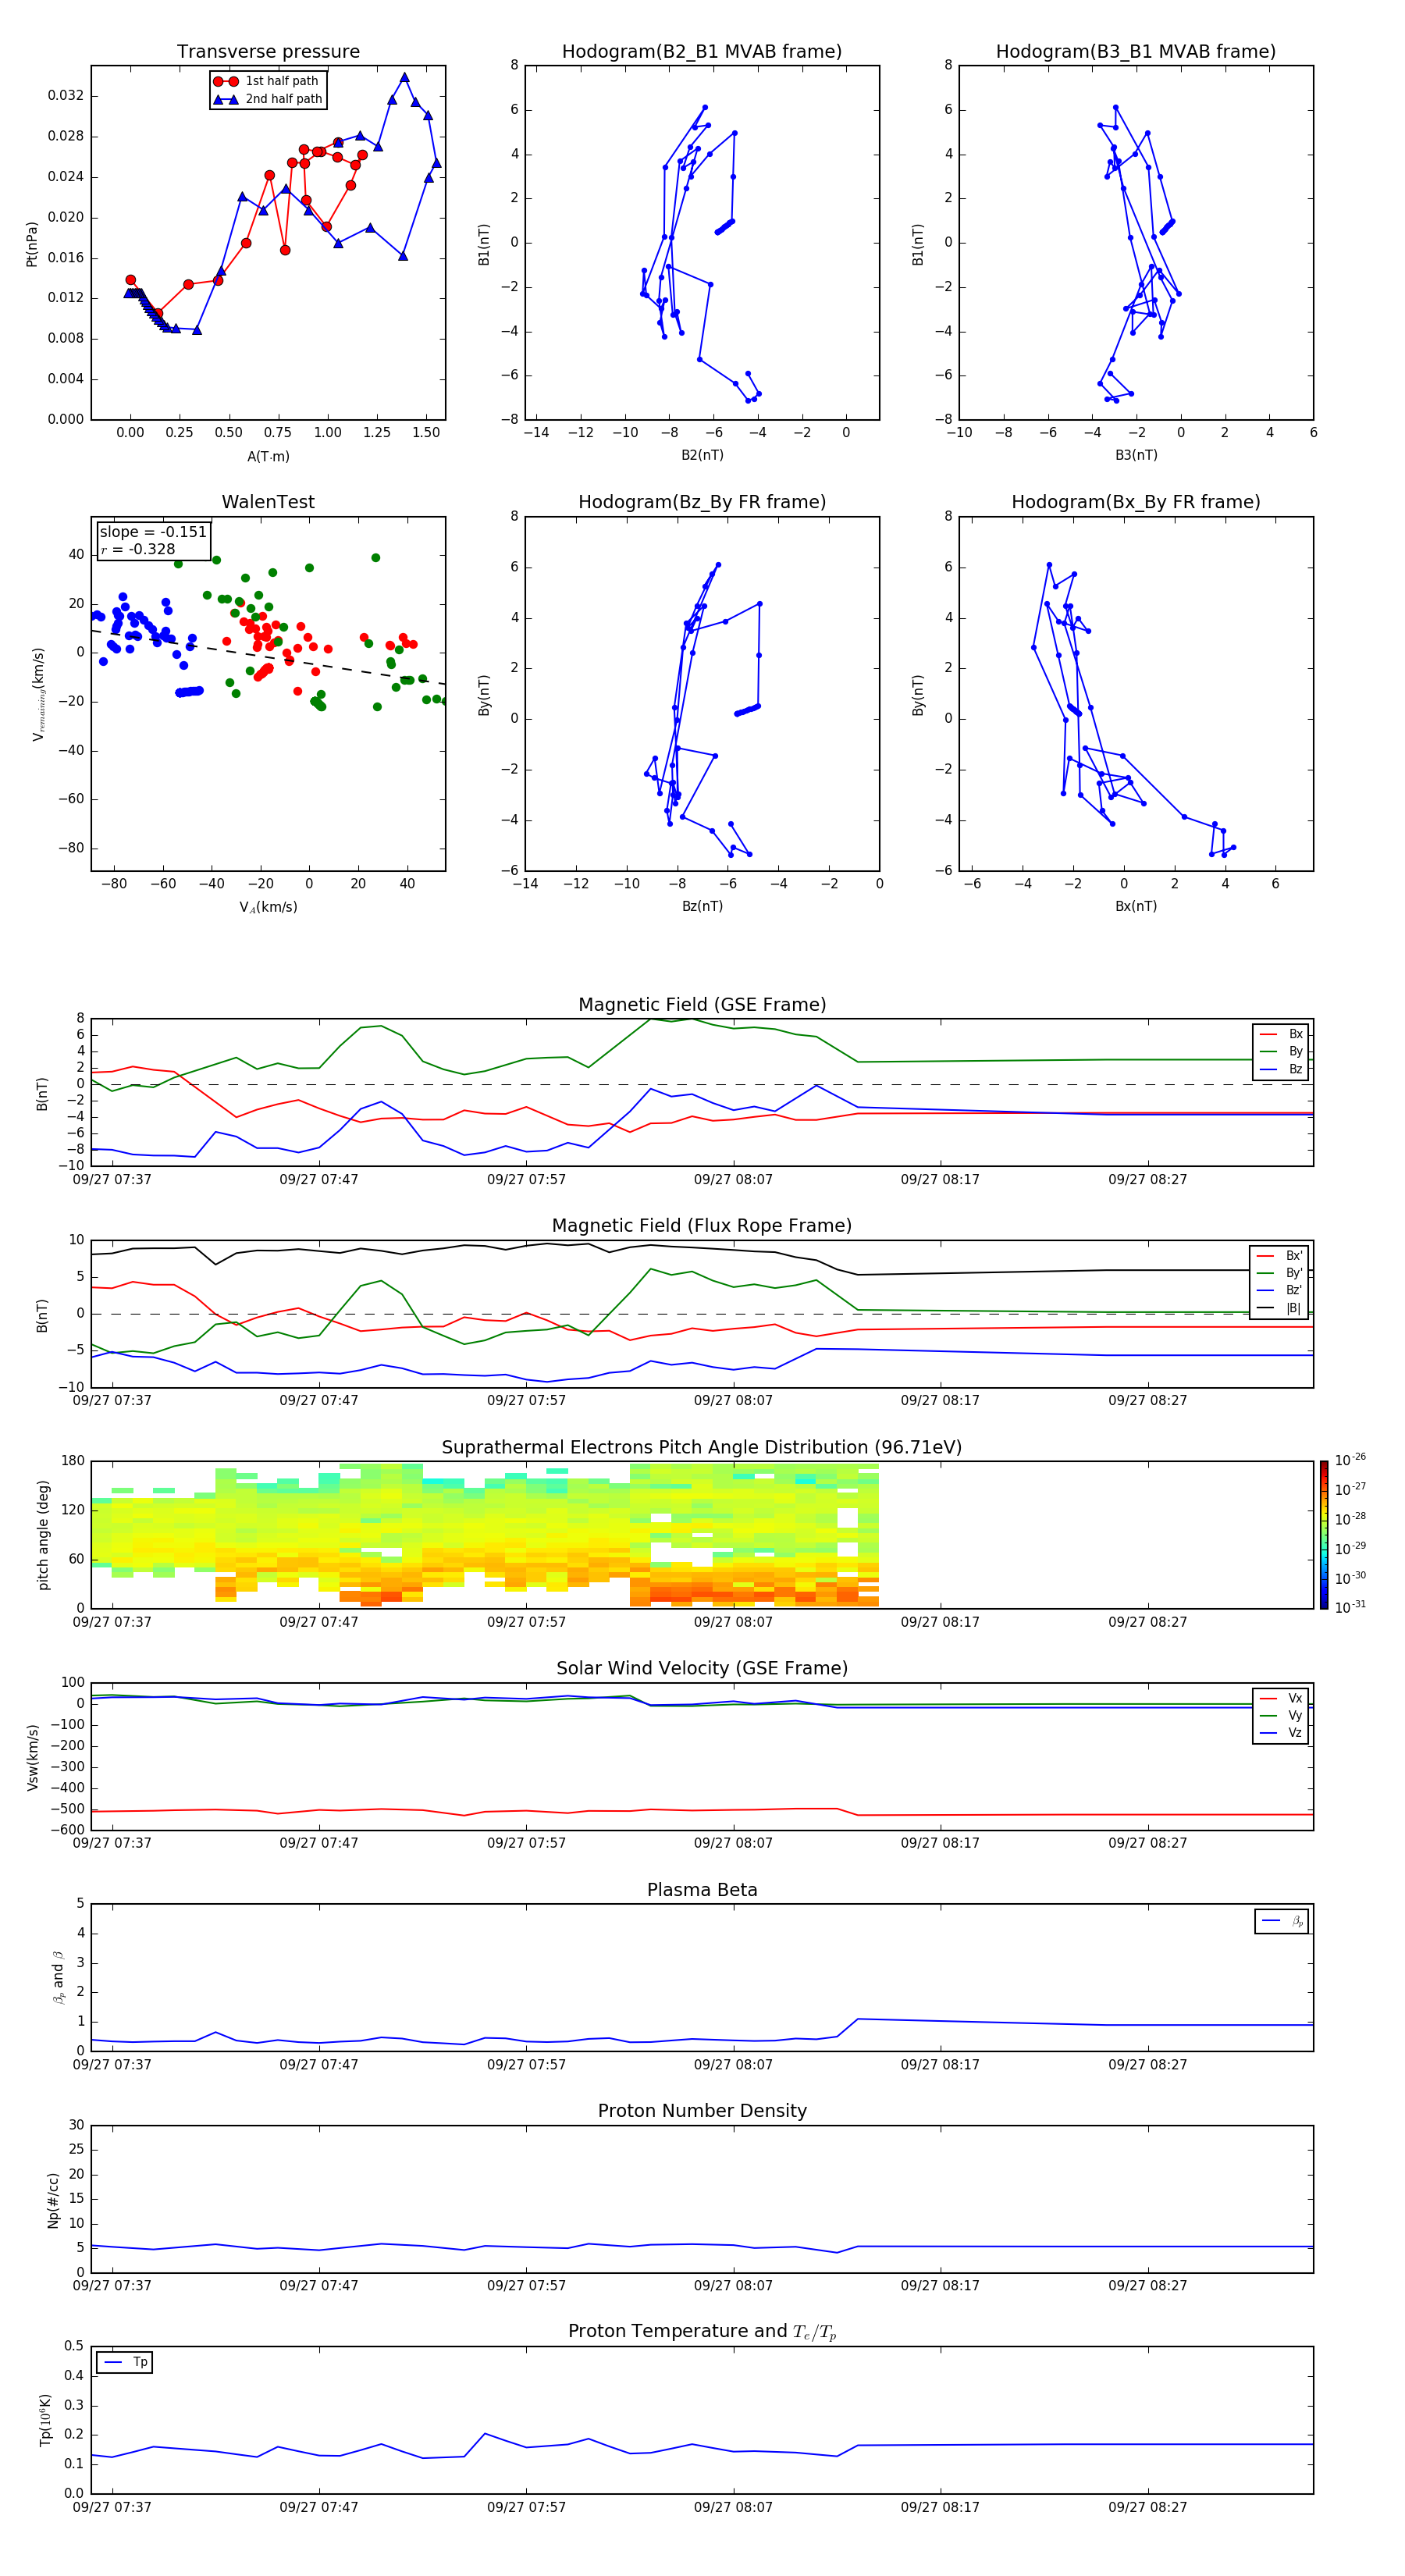Click the colorbar's top tick label, ten to the -26

(x=1350, y=1459)
